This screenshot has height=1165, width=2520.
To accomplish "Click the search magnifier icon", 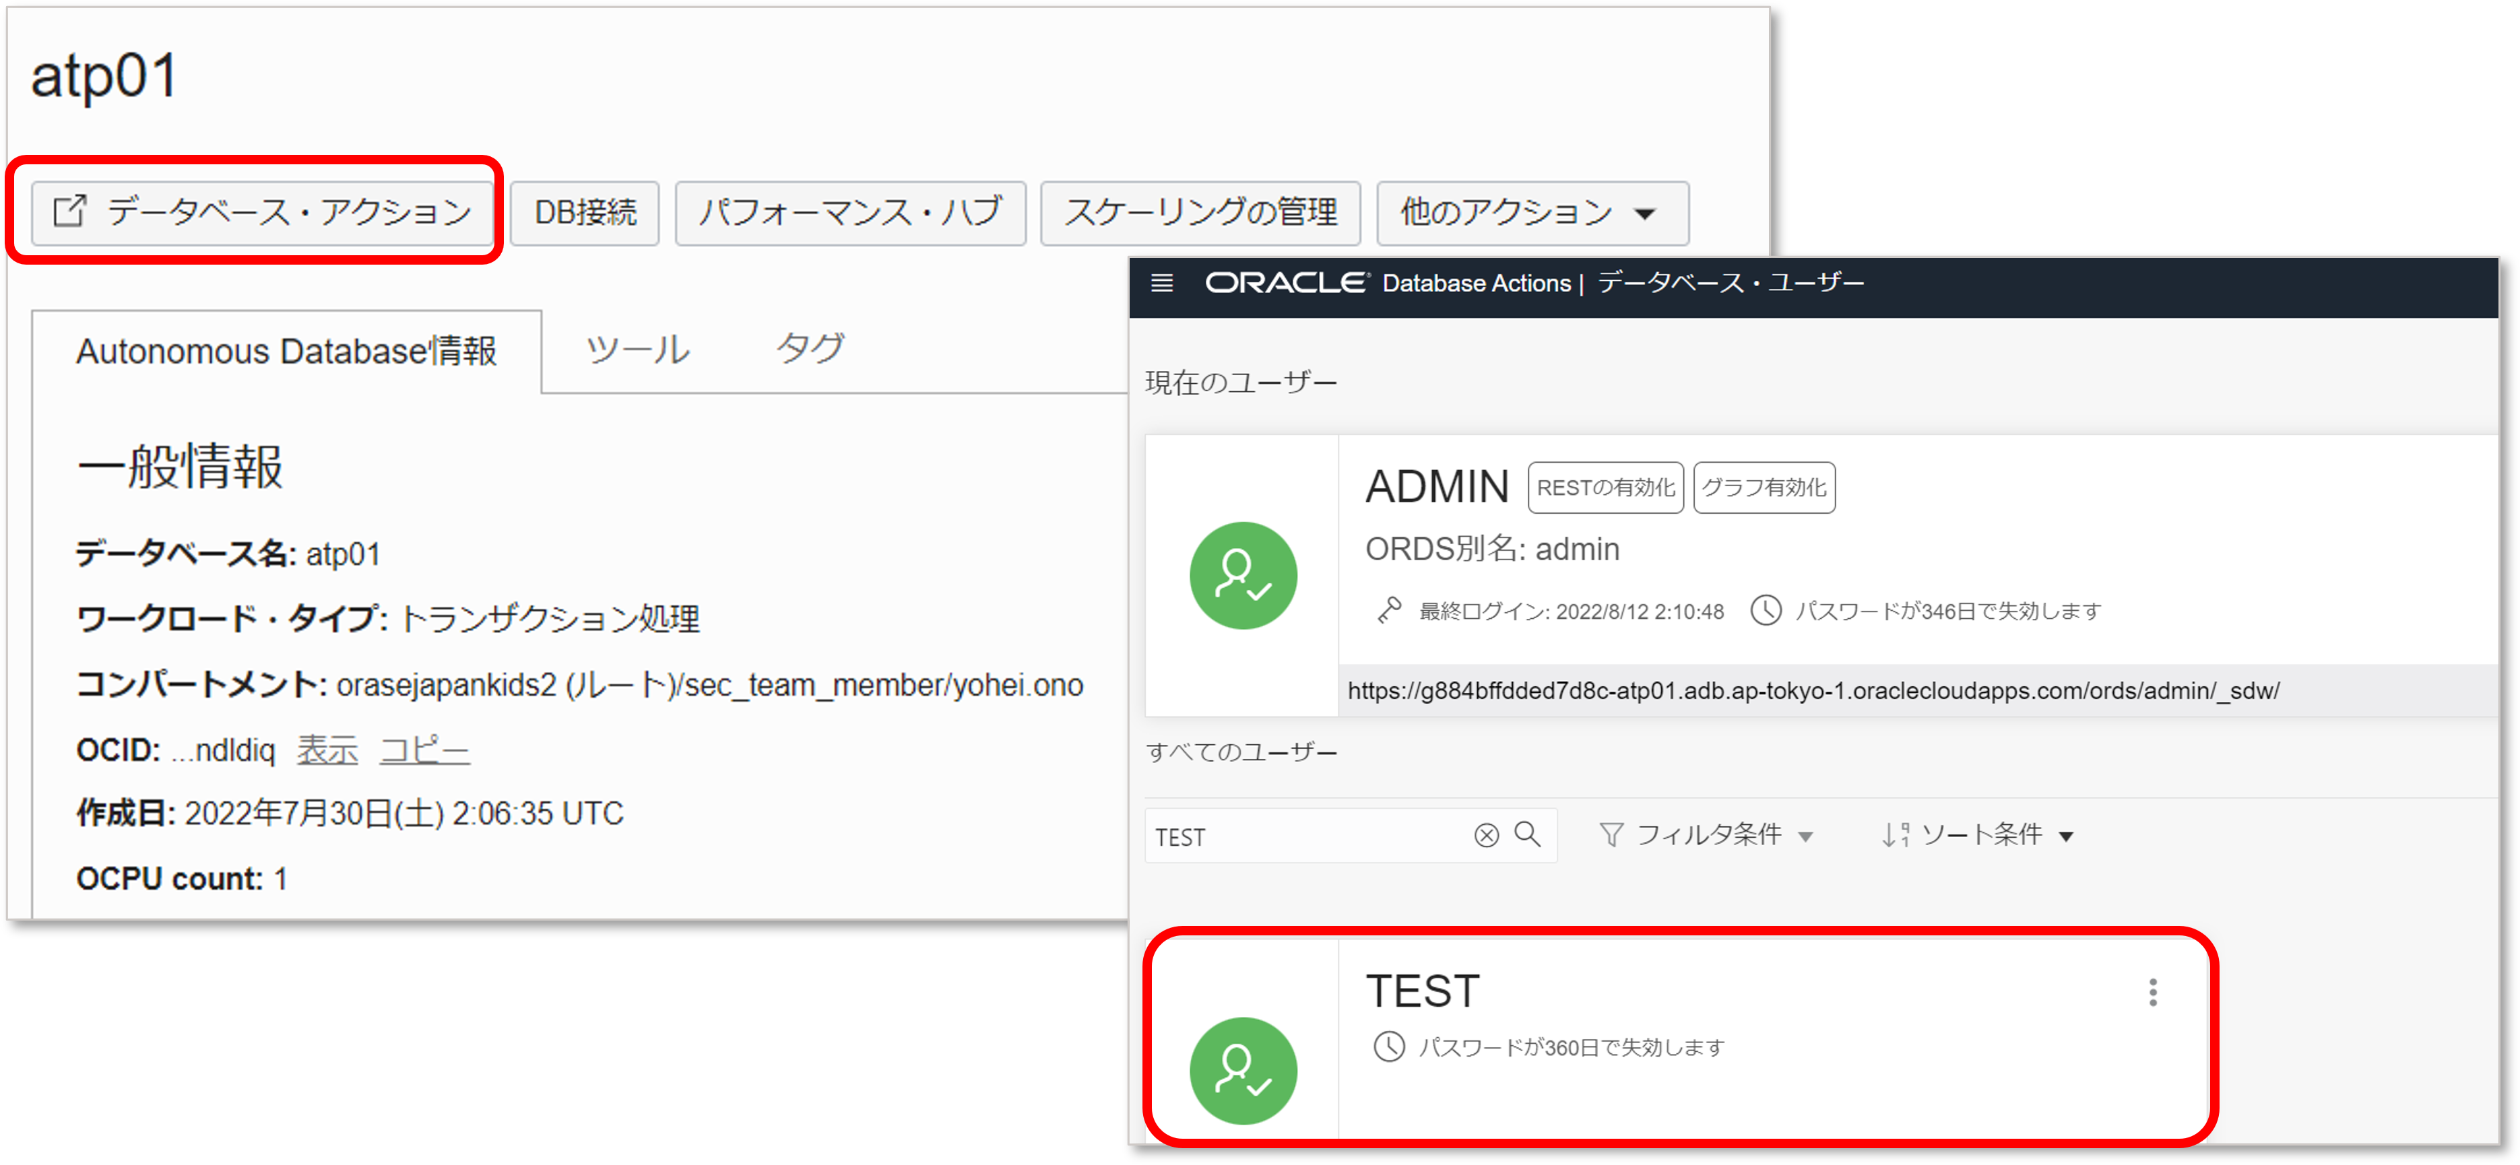I will (1526, 835).
